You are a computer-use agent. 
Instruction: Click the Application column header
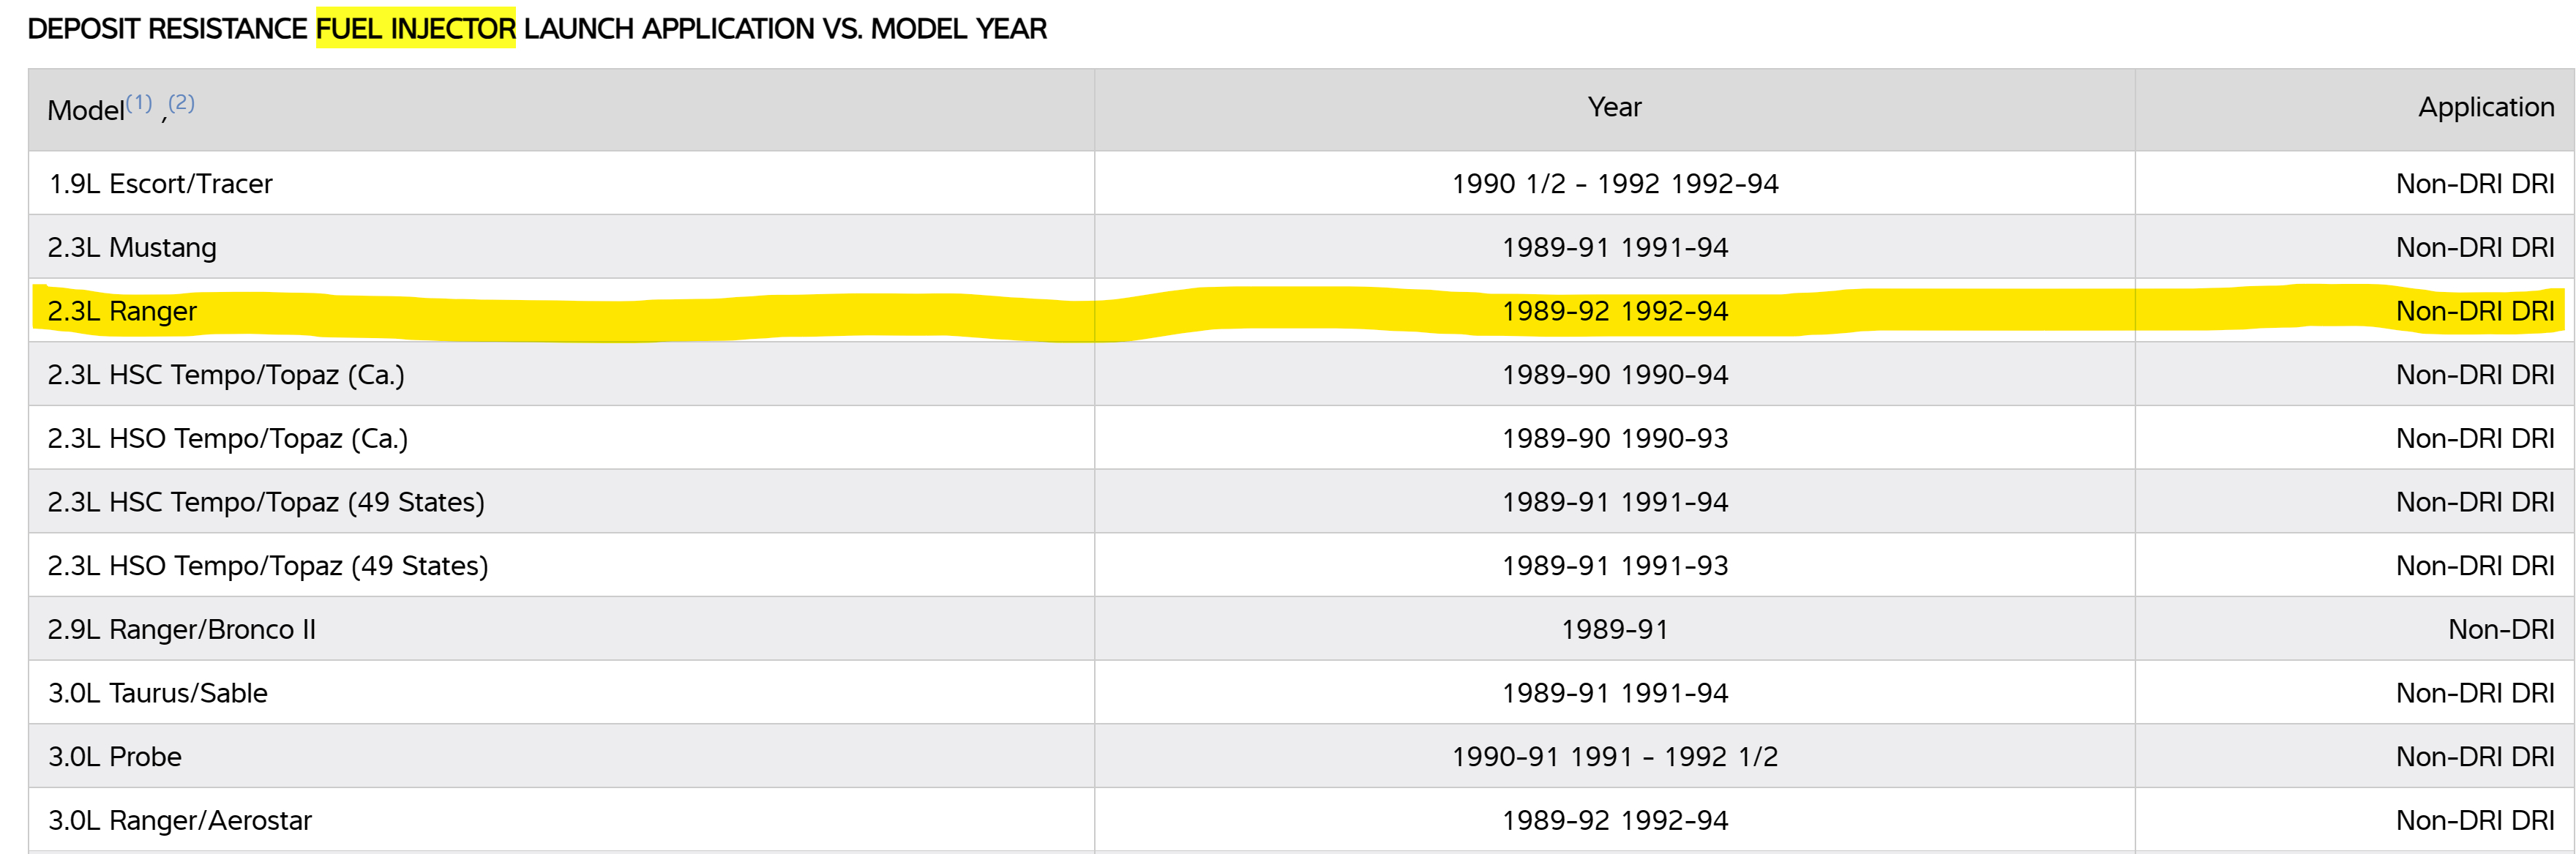point(2485,108)
